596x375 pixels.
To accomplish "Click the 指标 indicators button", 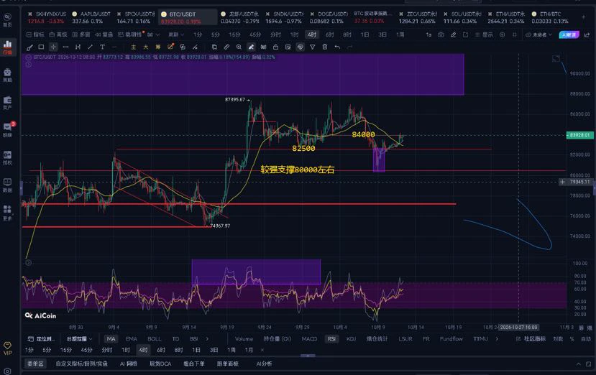I will pyautogui.click(x=35, y=34).
